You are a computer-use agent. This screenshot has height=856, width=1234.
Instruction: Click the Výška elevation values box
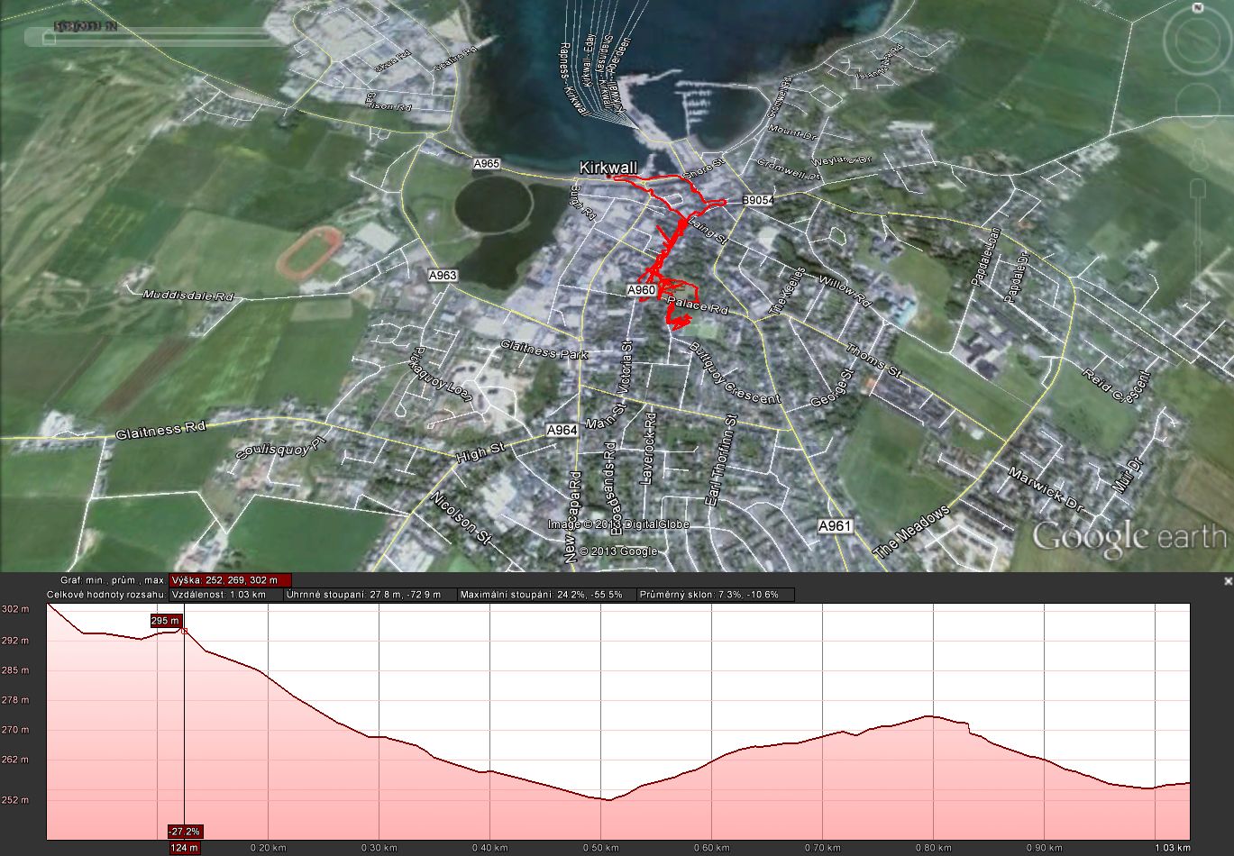[230, 580]
